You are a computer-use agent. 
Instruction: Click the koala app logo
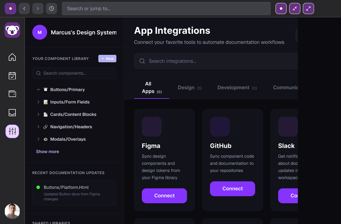12,30
